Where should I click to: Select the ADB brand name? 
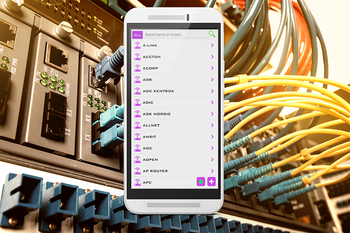[x=147, y=80]
